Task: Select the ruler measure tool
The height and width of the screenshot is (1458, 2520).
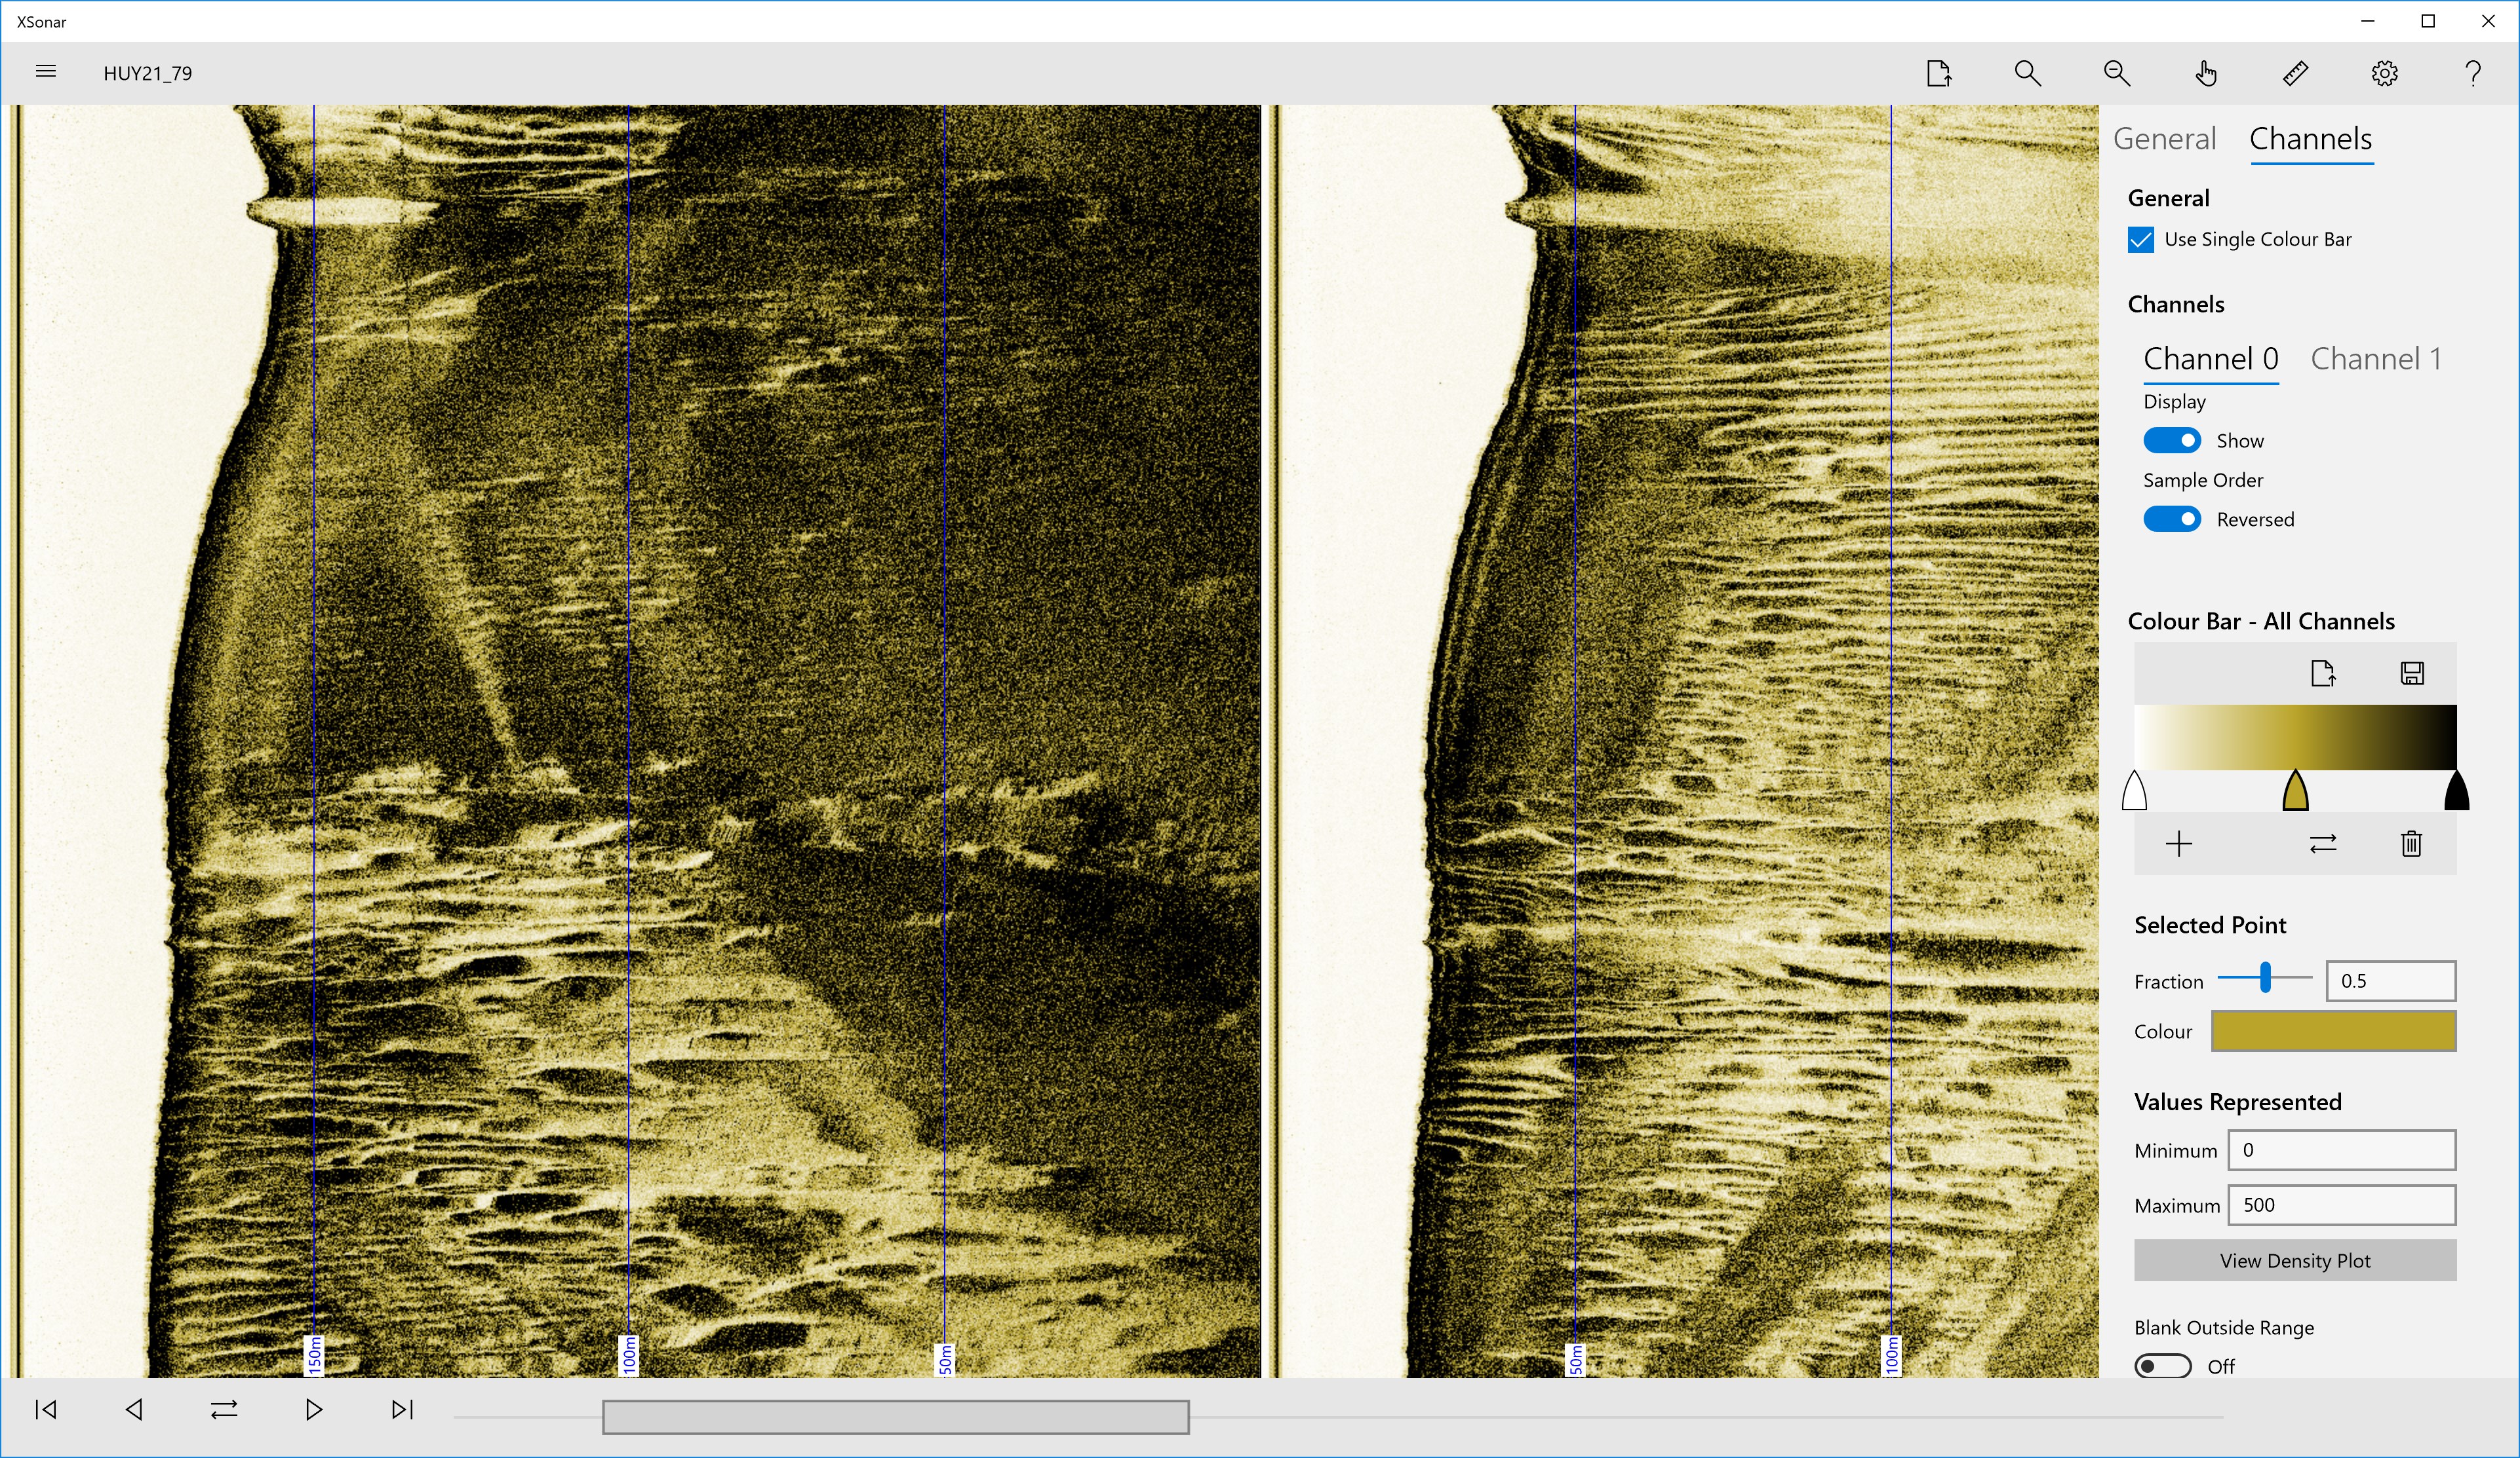Action: click(2295, 73)
